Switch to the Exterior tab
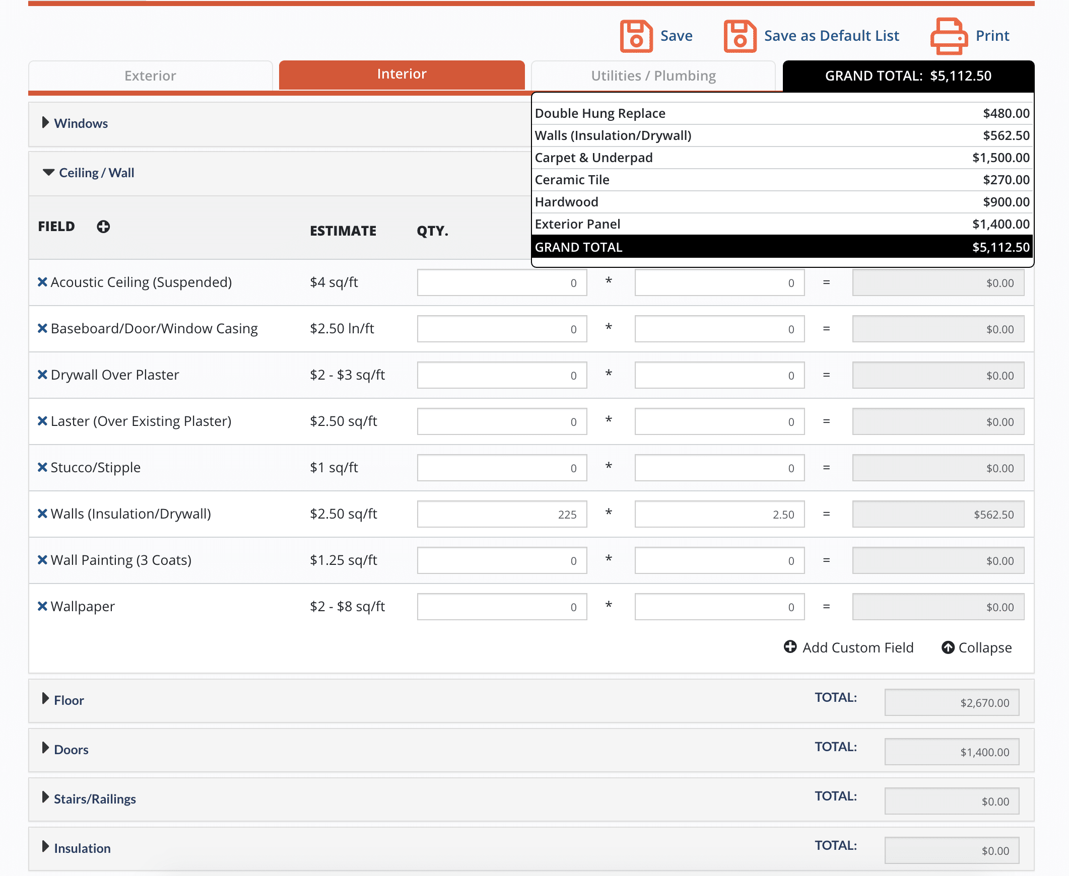1069x876 pixels. tap(150, 75)
